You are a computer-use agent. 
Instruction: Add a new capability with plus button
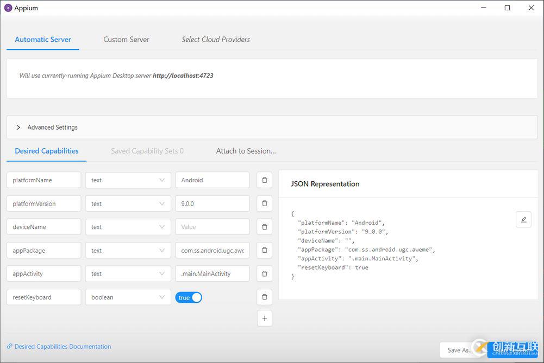click(265, 319)
